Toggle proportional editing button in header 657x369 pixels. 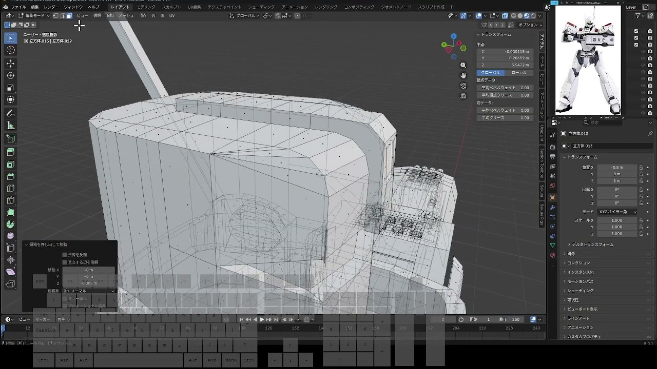297,15
